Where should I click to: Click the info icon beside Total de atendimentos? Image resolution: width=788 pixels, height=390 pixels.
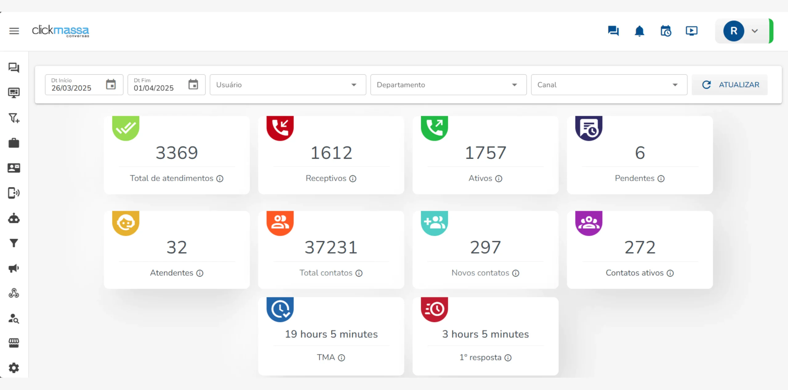point(220,179)
